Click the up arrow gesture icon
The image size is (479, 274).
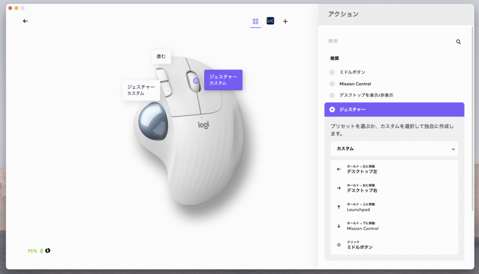tap(339, 207)
